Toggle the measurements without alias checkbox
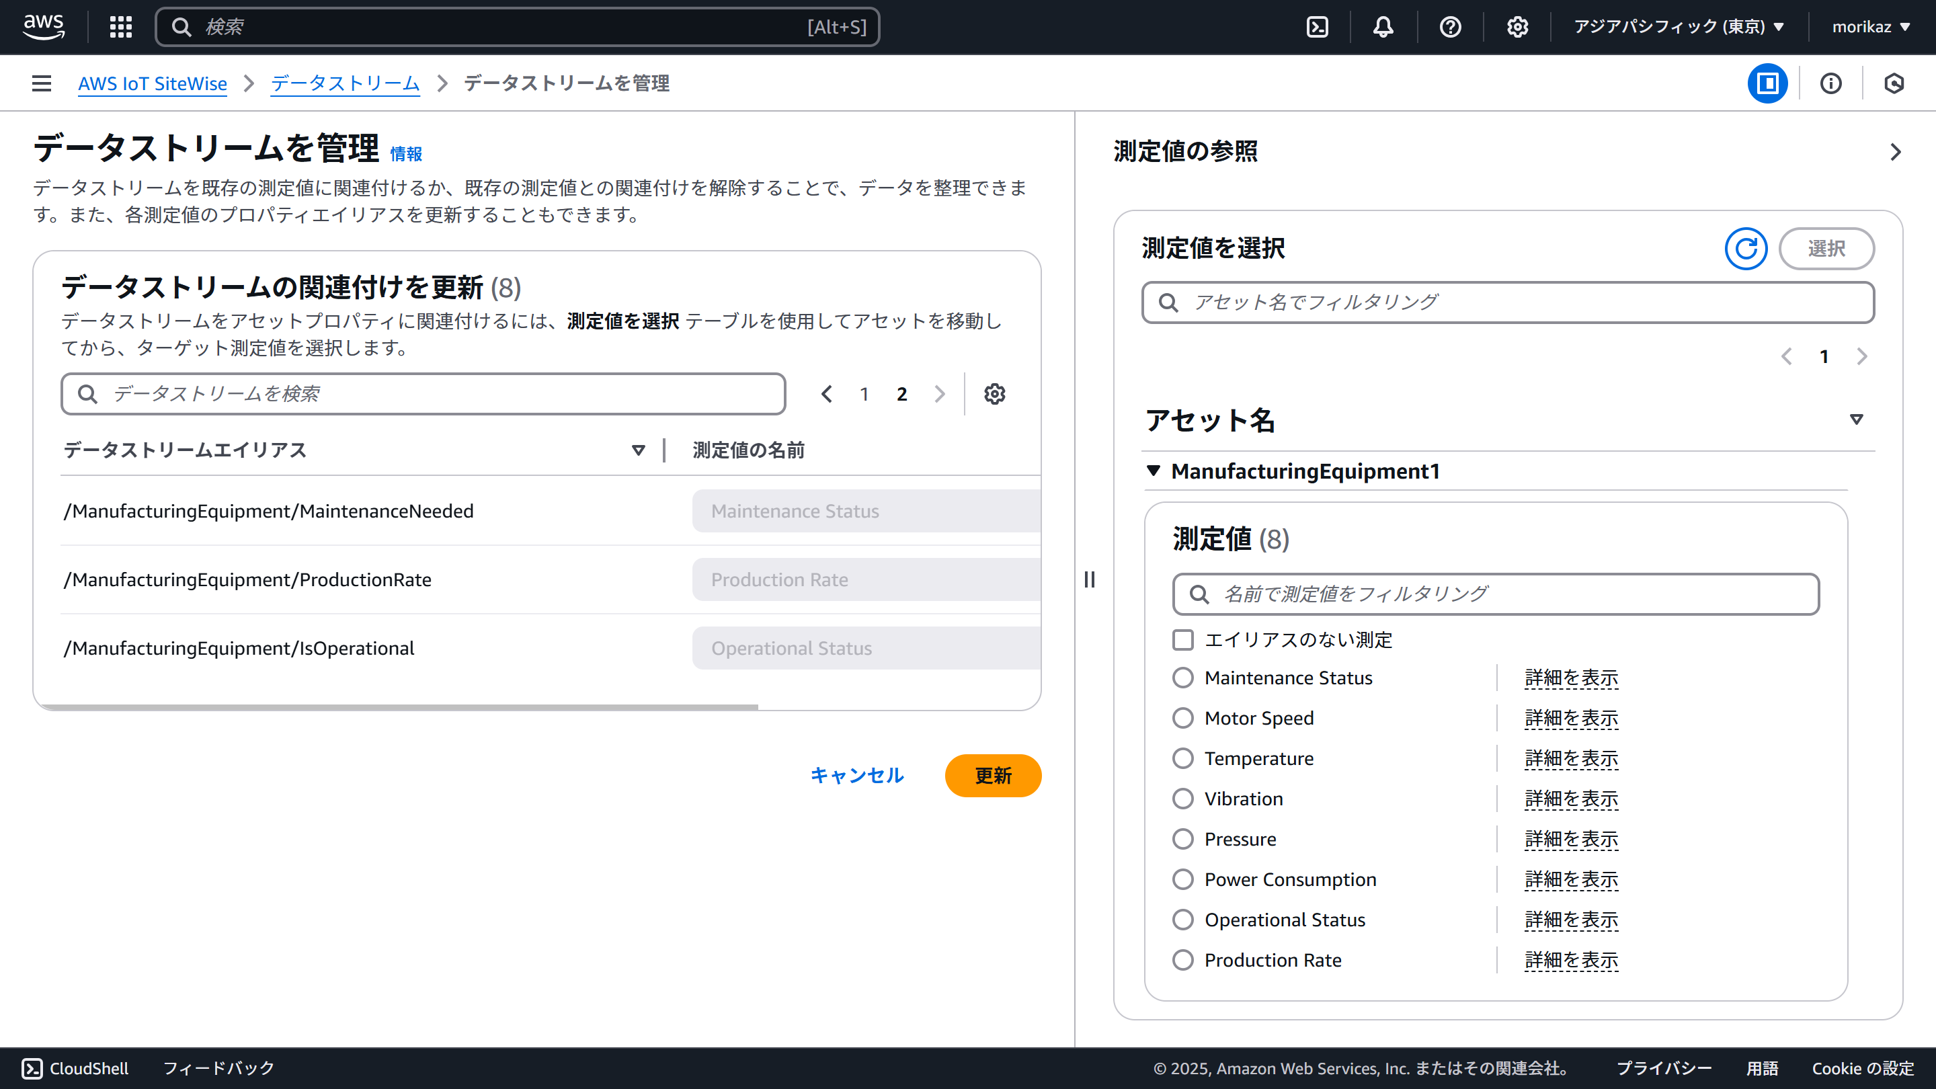 1183,639
